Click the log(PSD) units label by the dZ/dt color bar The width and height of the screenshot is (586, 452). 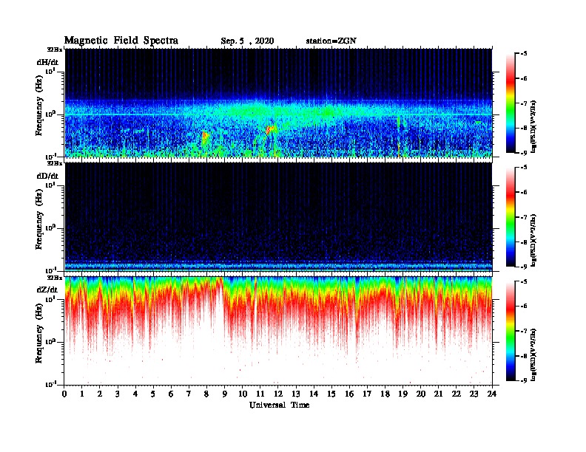tap(533, 355)
